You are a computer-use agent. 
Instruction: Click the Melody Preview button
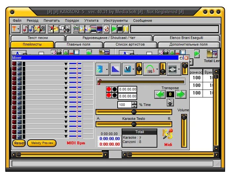(x=42, y=143)
